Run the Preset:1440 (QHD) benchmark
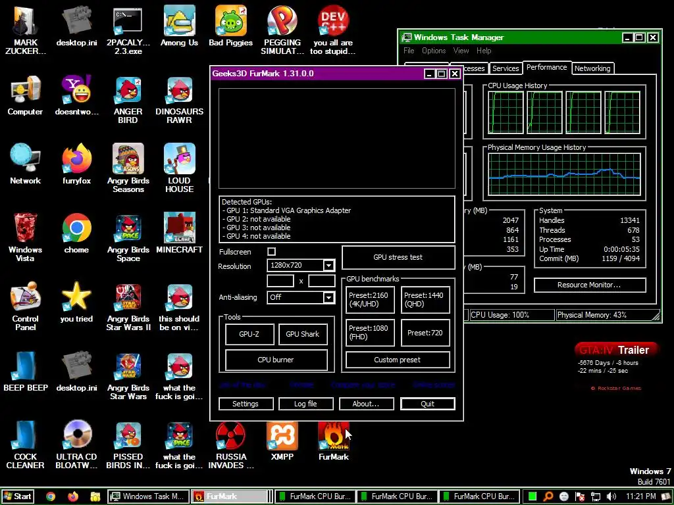Viewport: 674px width, 505px height. [425, 299]
